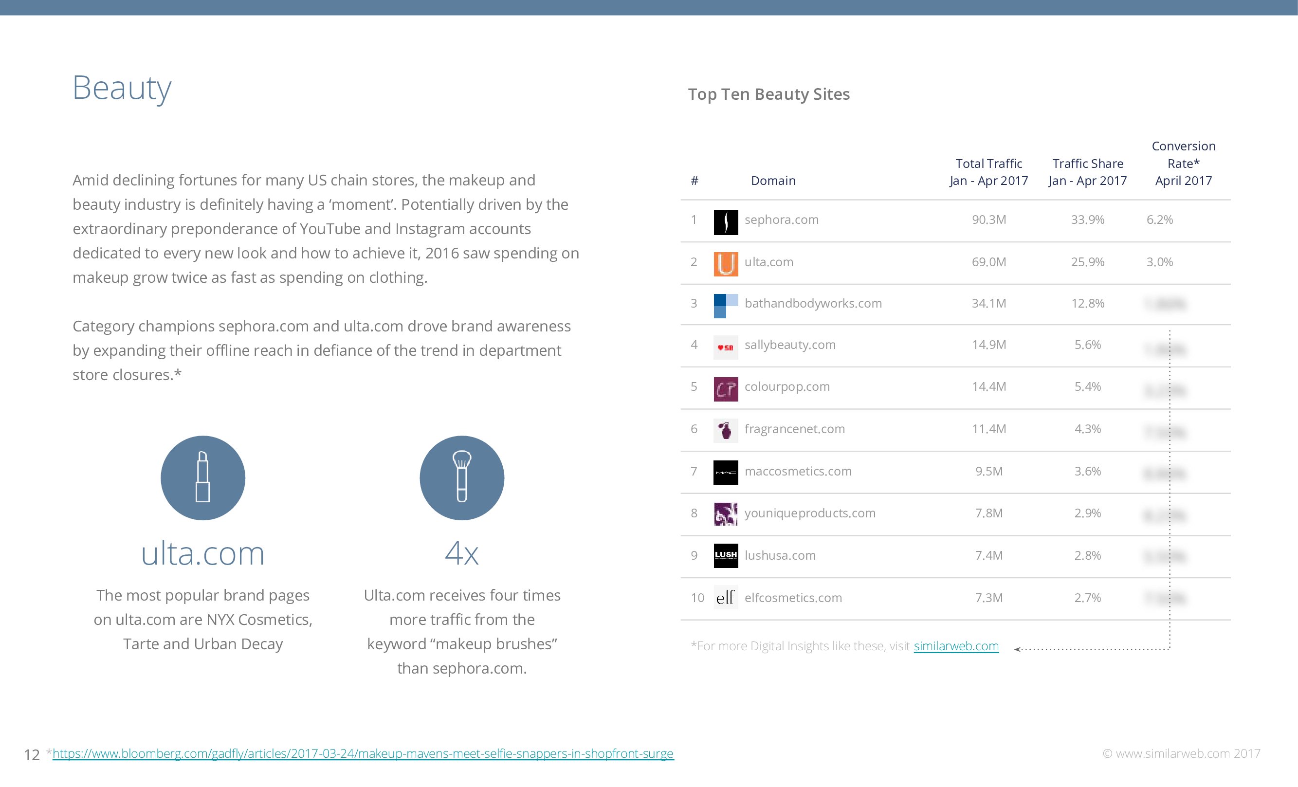Click the round lipstick icon
The image size is (1298, 787).
pos(203,478)
